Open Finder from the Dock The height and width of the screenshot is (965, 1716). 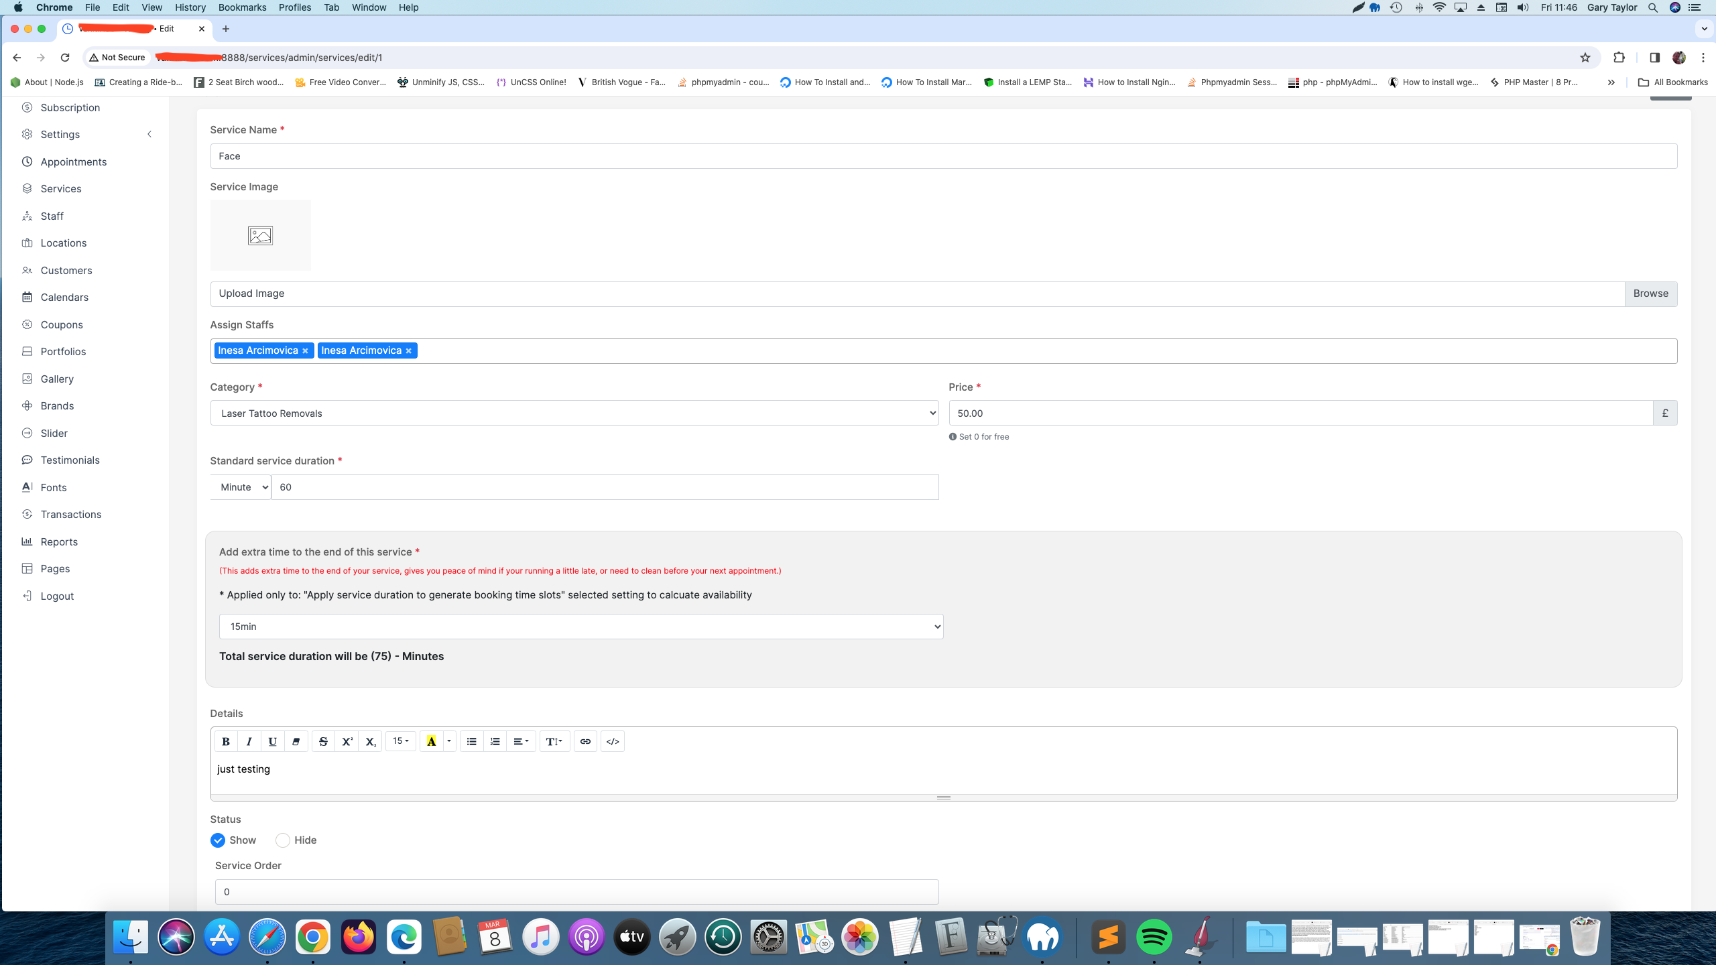(x=131, y=937)
